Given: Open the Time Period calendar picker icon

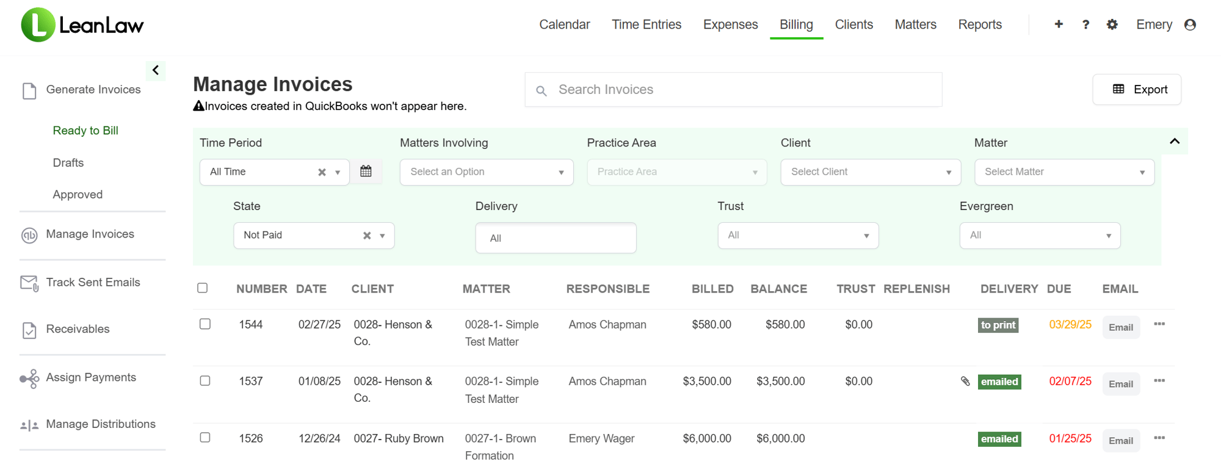Looking at the screenshot, I should tap(366, 172).
